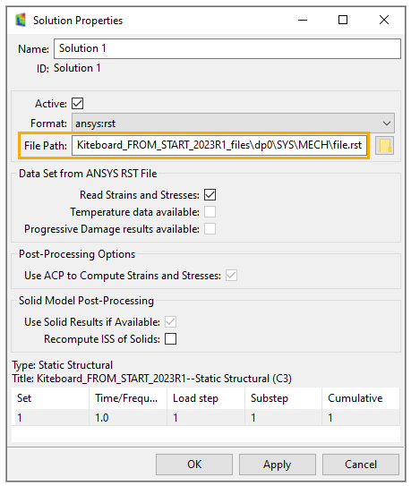Click the file browse folder icon
The height and width of the screenshot is (486, 411).
coord(384,145)
